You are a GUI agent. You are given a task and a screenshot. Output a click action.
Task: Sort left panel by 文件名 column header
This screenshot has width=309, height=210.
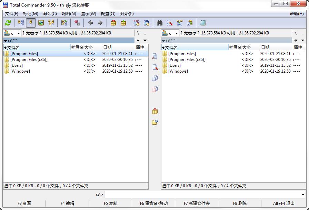37,48
